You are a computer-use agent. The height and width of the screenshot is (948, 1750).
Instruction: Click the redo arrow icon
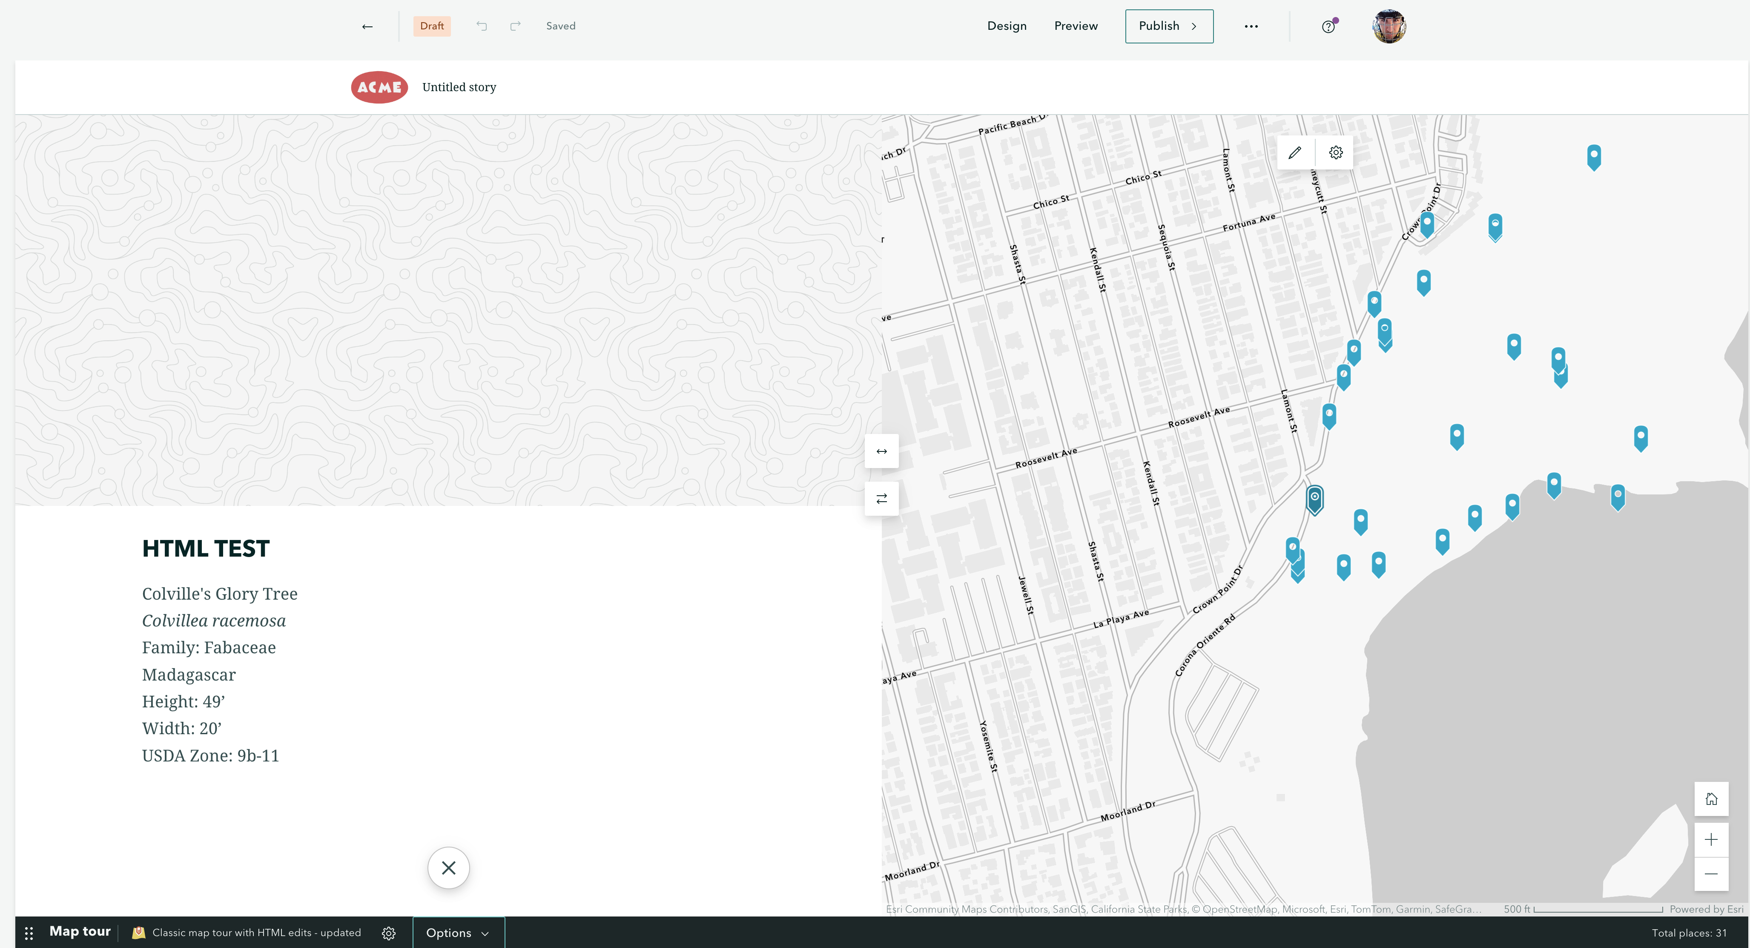coord(515,26)
